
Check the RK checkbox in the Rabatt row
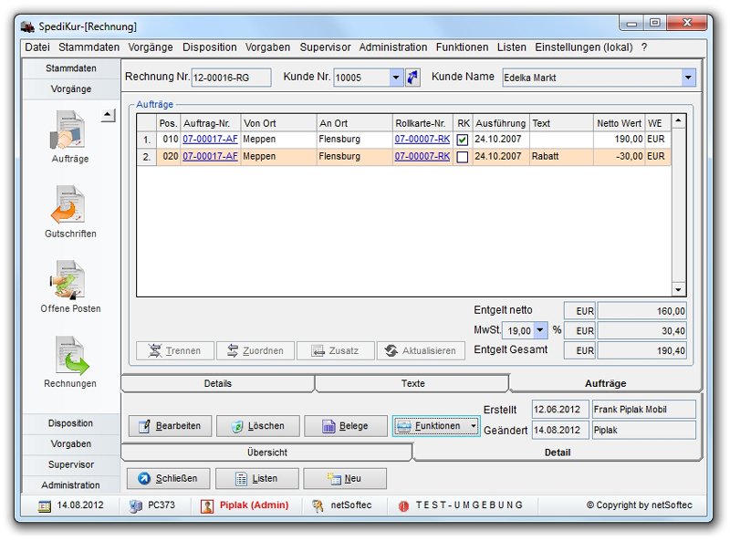coord(462,157)
